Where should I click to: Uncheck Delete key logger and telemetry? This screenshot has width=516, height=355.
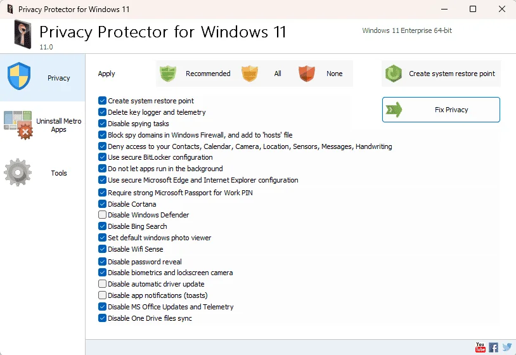(102, 112)
